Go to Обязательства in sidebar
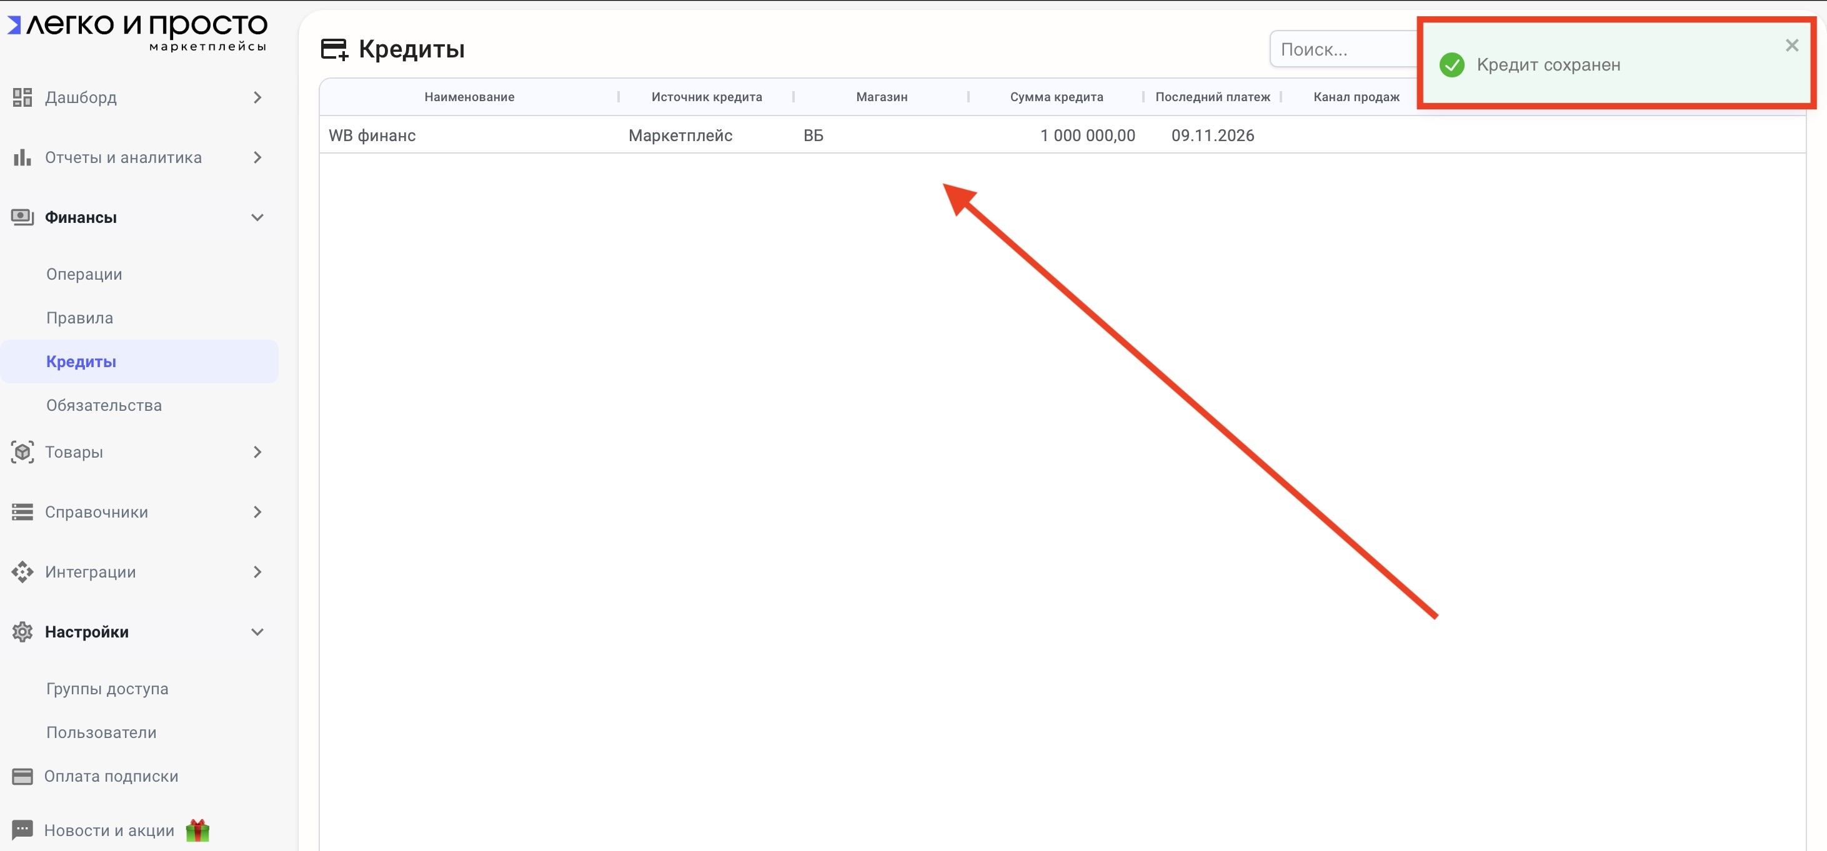This screenshot has height=851, width=1827. click(x=104, y=405)
